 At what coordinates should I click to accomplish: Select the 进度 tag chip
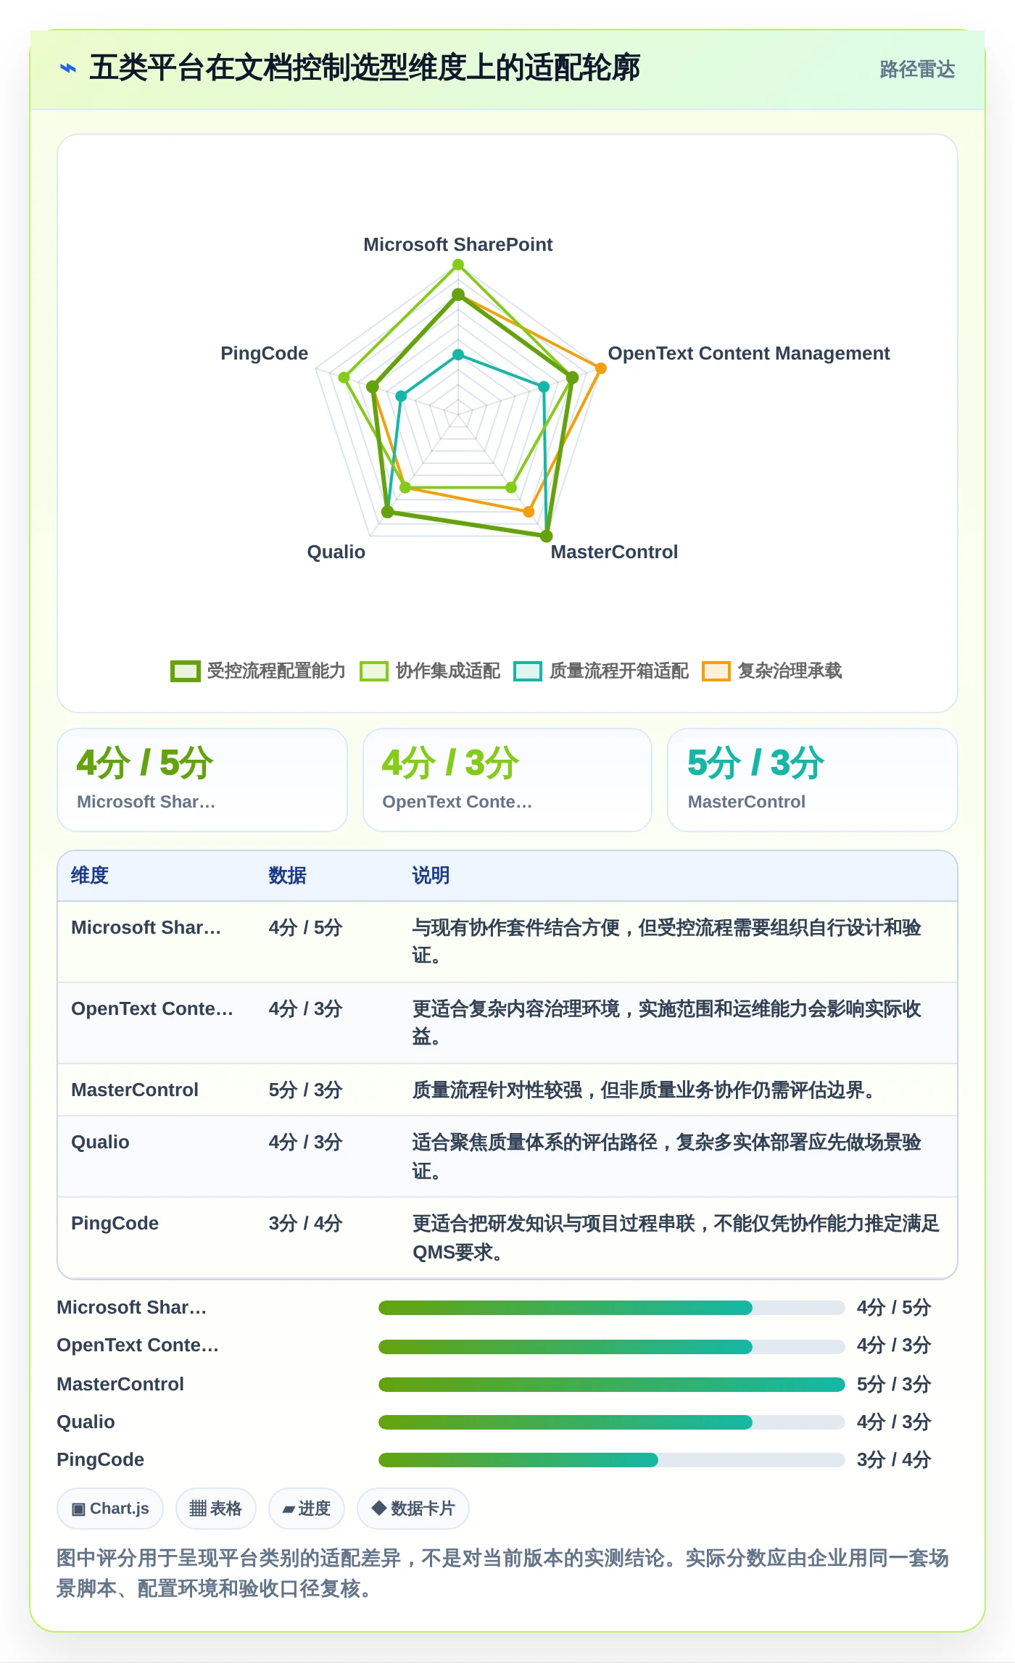click(306, 1509)
